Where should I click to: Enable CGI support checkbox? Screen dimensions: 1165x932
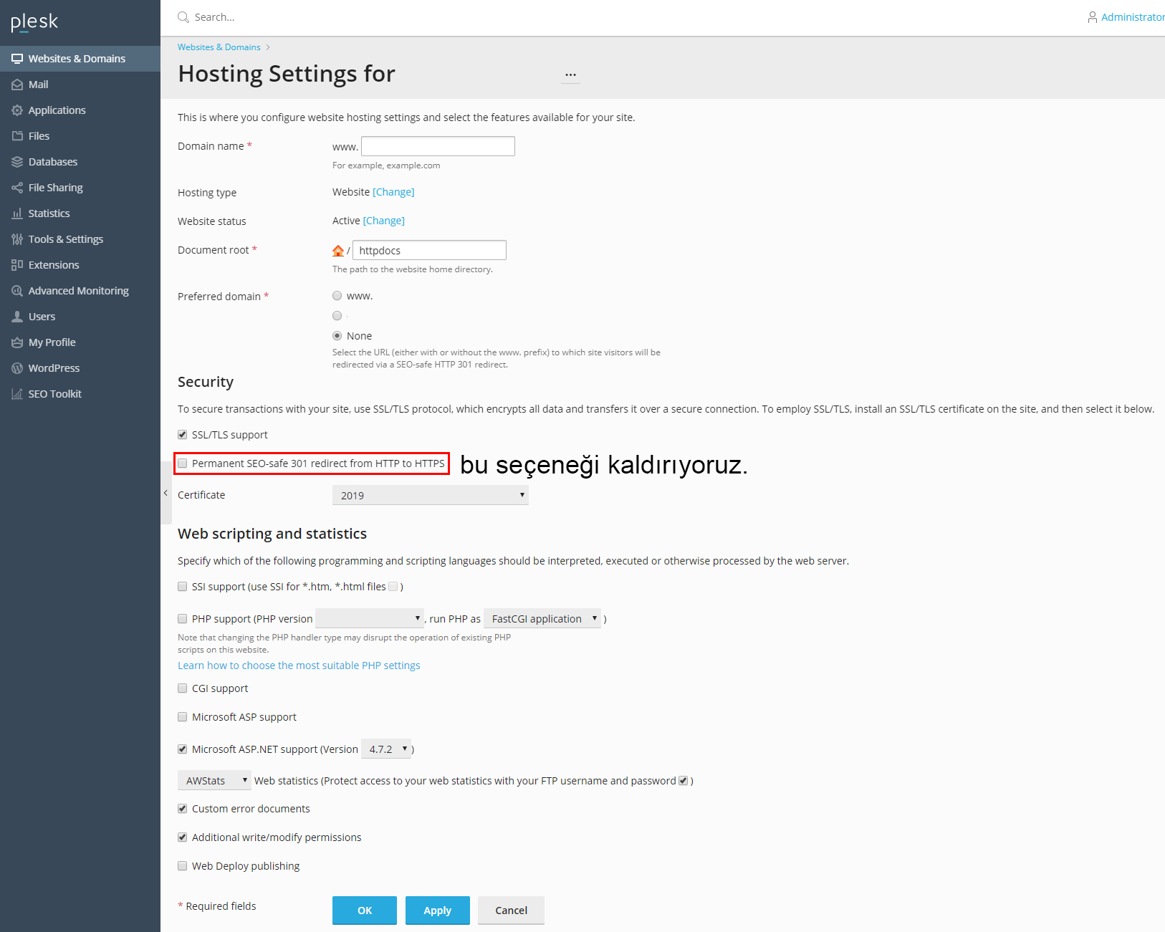(183, 688)
